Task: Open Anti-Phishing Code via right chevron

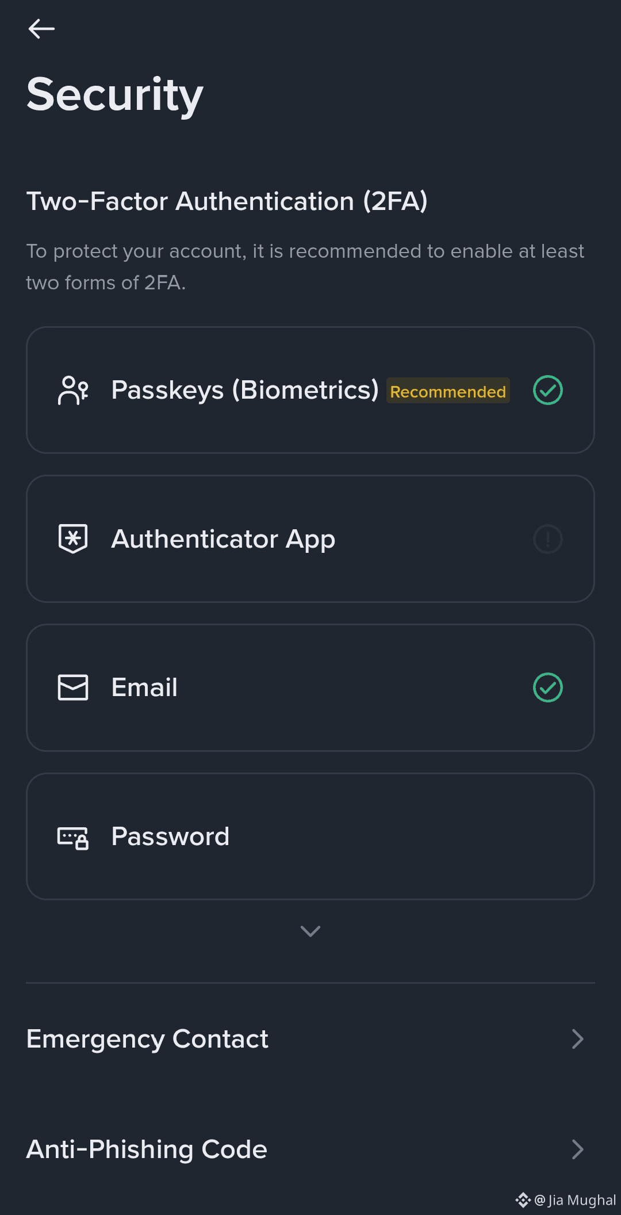Action: point(577,1149)
